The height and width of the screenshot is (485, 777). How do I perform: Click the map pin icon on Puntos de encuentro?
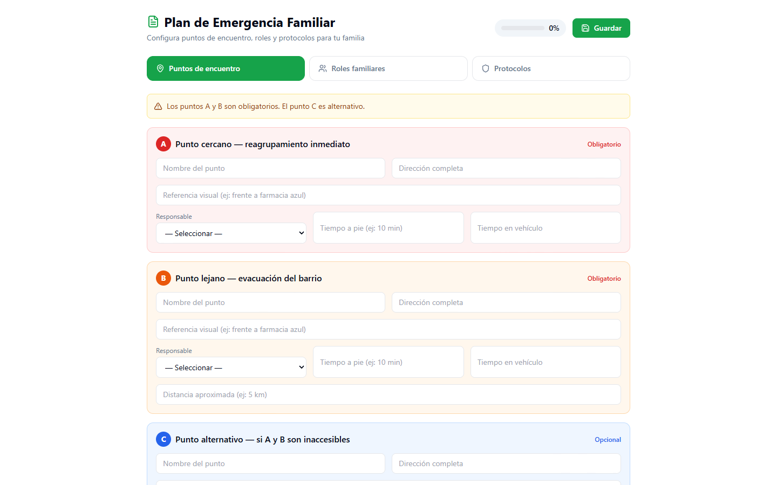(x=160, y=68)
